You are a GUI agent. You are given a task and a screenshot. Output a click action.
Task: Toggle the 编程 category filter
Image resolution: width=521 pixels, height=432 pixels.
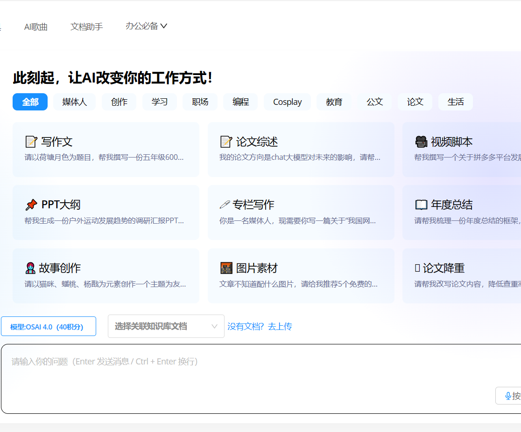tap(240, 102)
